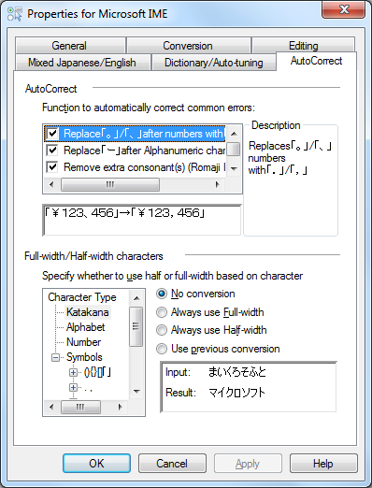372x488 pixels.
Task: Open the Conversion tab
Action: pos(188,46)
